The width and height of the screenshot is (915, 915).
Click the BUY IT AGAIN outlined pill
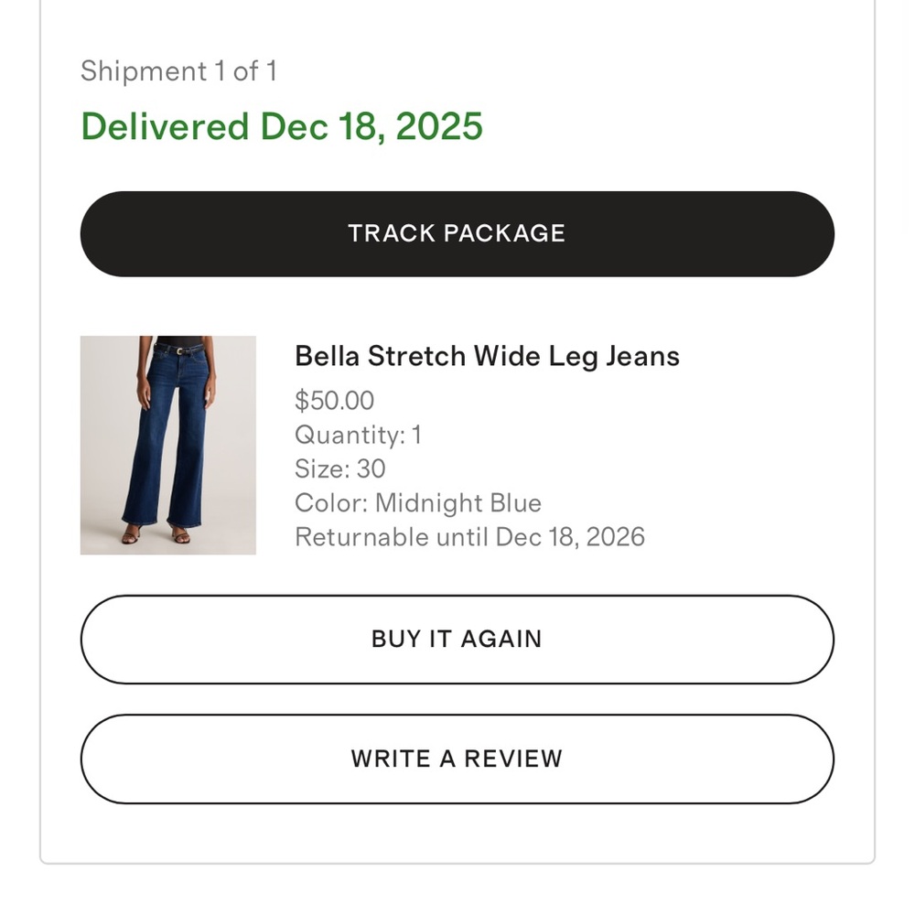coord(457,639)
